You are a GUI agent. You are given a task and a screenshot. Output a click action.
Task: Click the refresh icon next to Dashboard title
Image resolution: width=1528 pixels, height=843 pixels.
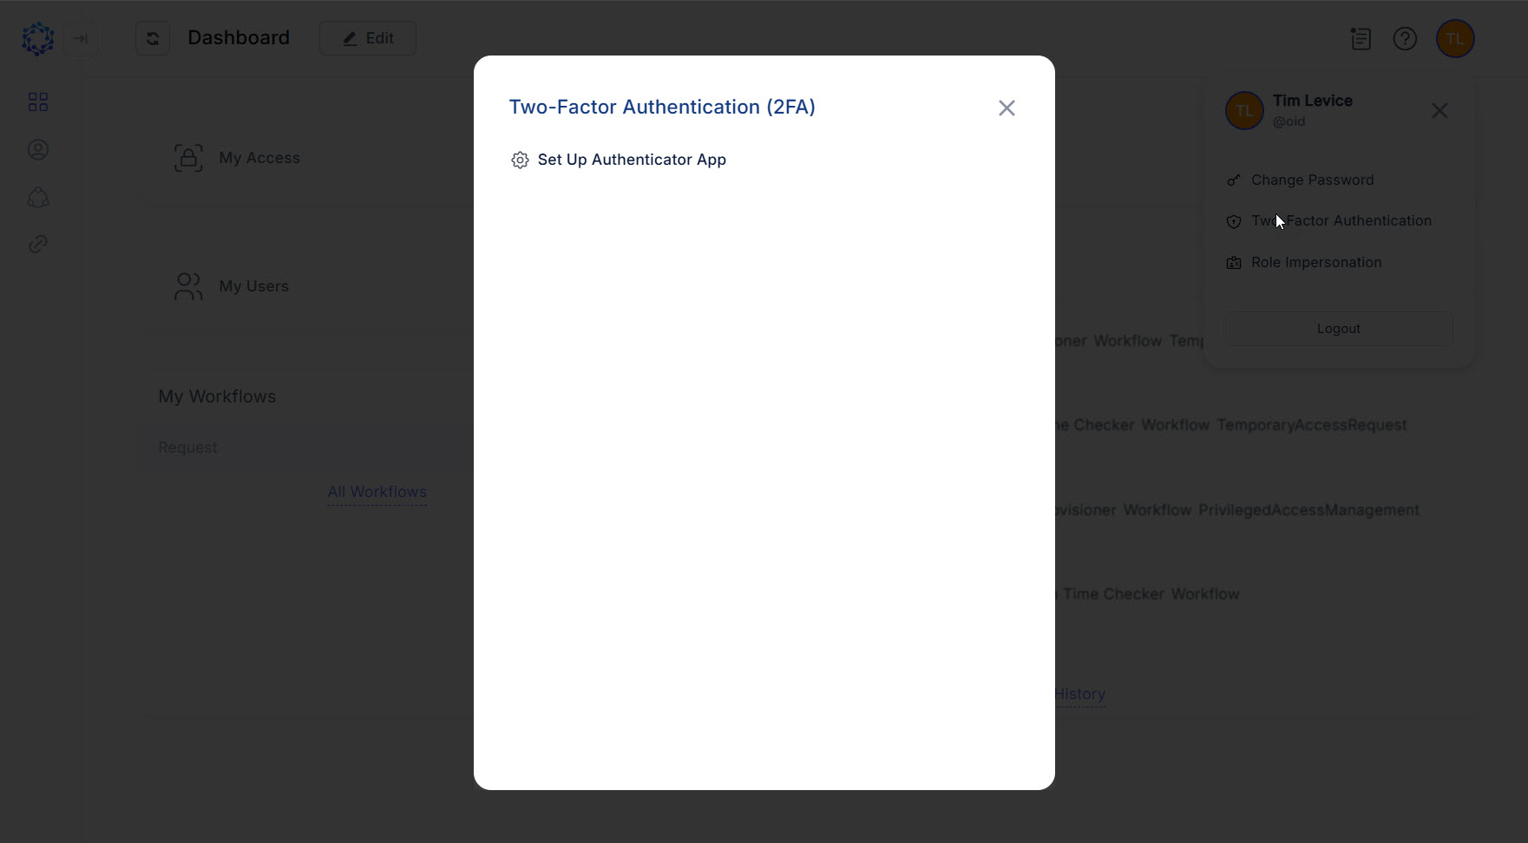tap(153, 38)
